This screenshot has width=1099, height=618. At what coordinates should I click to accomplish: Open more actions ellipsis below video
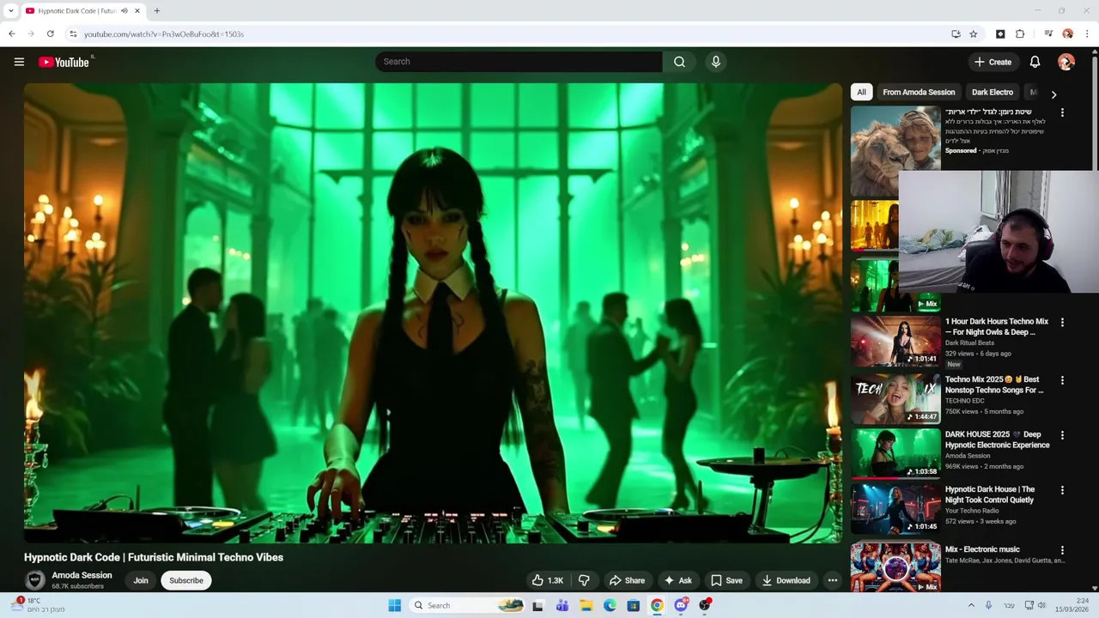(832, 580)
